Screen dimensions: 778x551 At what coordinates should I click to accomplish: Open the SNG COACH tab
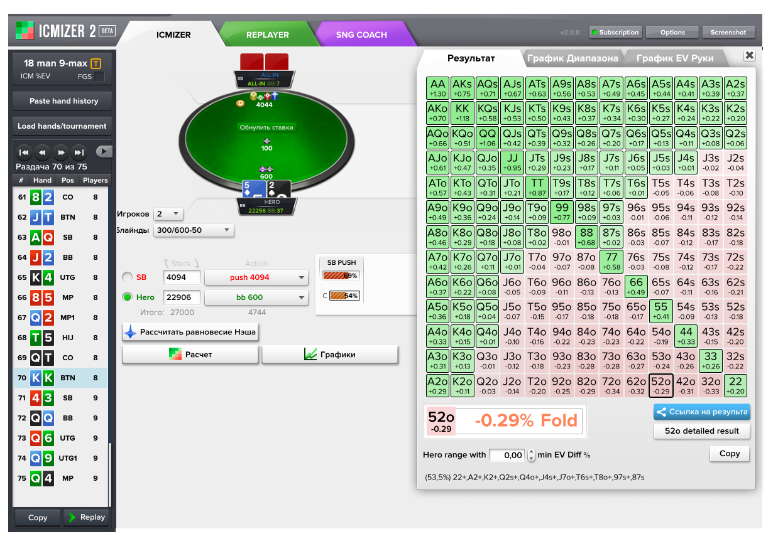coord(361,35)
